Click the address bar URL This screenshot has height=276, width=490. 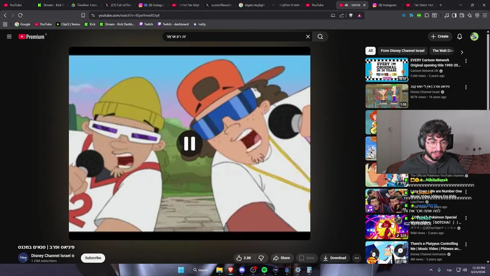[x=129, y=15]
